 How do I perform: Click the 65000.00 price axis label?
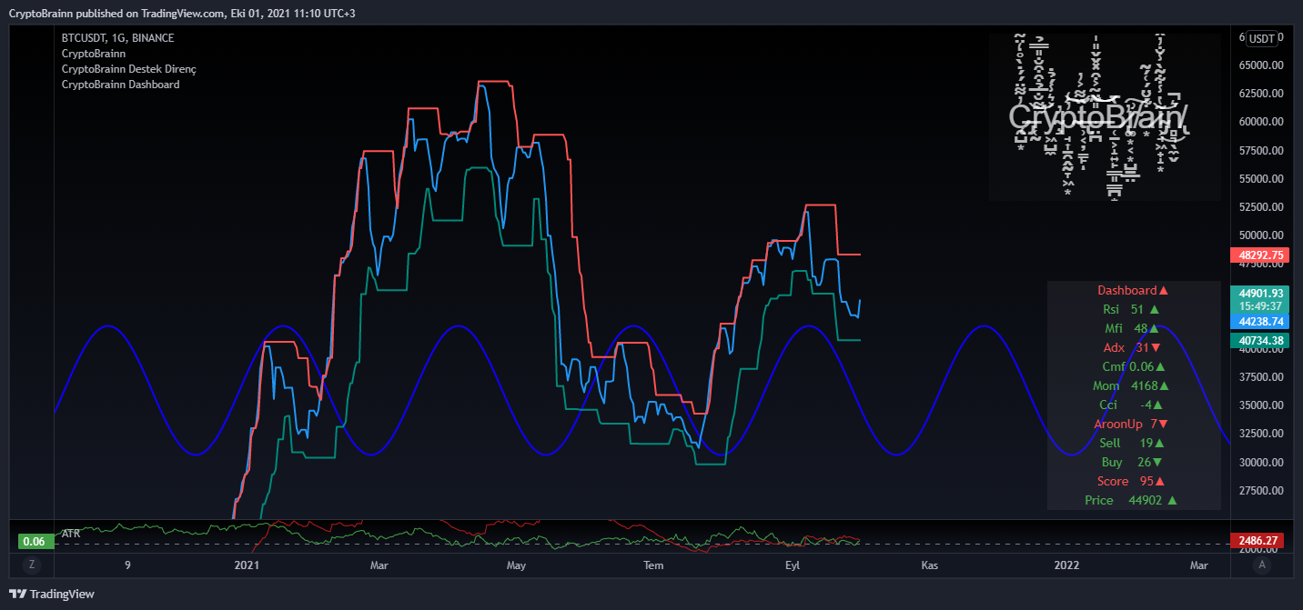pos(1261,65)
